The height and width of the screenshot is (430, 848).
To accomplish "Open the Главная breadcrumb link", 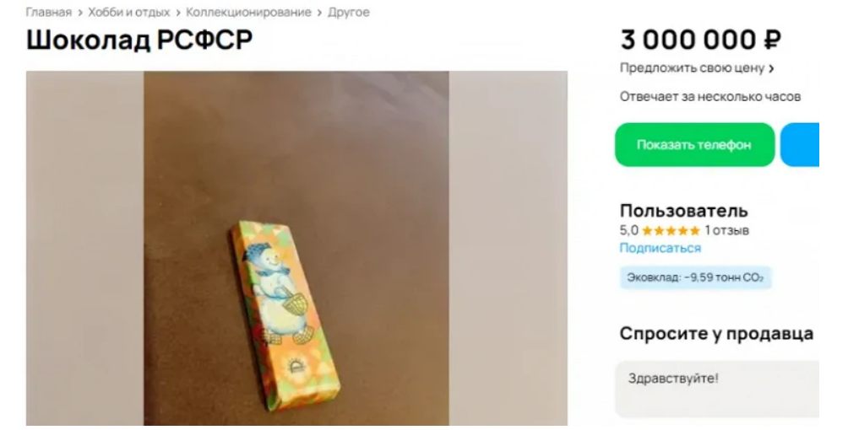I will point(49,12).
